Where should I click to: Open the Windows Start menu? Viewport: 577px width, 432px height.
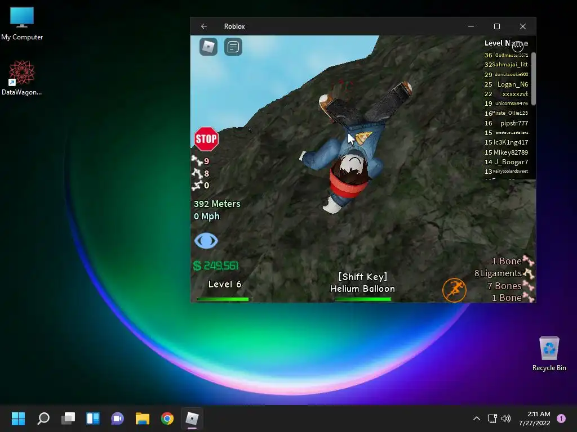coord(19,418)
